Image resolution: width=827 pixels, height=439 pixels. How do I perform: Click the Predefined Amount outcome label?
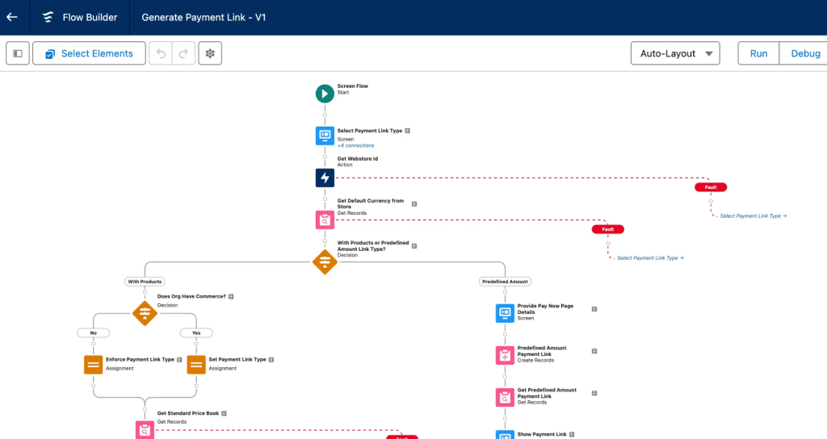[x=505, y=282]
